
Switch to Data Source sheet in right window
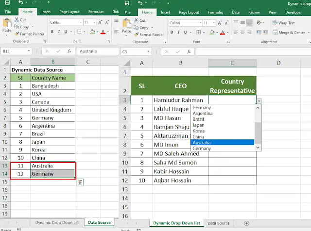coord(218,223)
